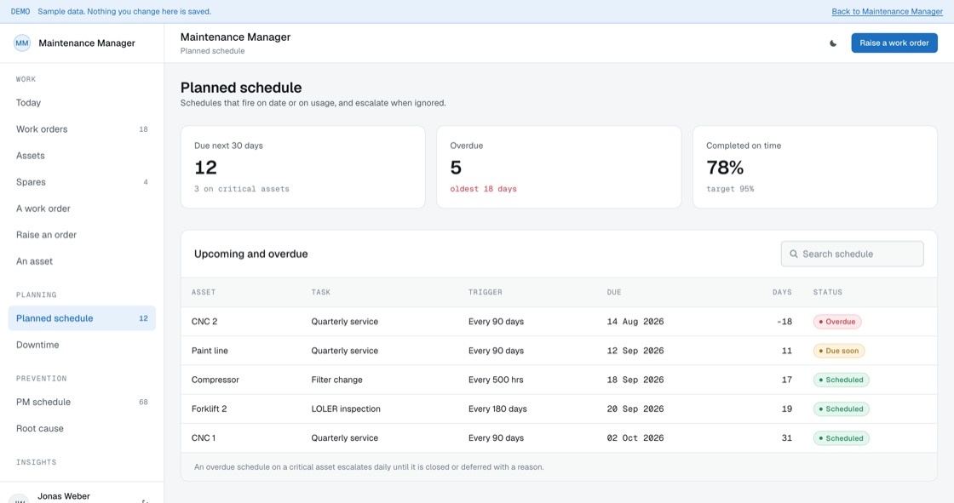The height and width of the screenshot is (503, 954).
Task: Select the CNC 2 asset cell
Action: (x=204, y=322)
